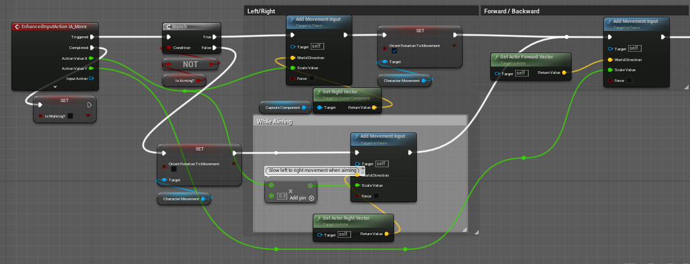The width and height of the screenshot is (690, 264).
Task: Select the NOT boolean node
Action: pos(190,64)
